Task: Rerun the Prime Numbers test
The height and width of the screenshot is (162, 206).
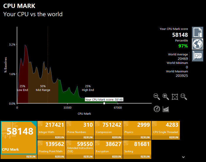Action: (88, 137)
